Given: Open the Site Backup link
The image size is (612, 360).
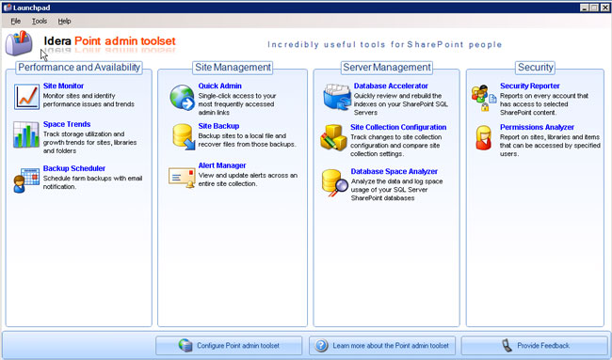Looking at the screenshot, I should (218, 126).
